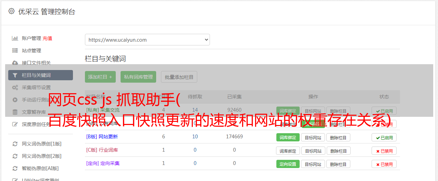Open the site URL dropdown https://www.ucaiyun.com
Image resolution: width=438 pixels, height=181 pixels.
click(x=147, y=40)
